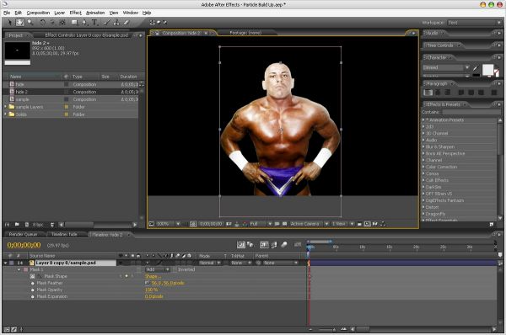Open Comp Flowchart view icon
506x335 pixels.
(x=382, y=224)
